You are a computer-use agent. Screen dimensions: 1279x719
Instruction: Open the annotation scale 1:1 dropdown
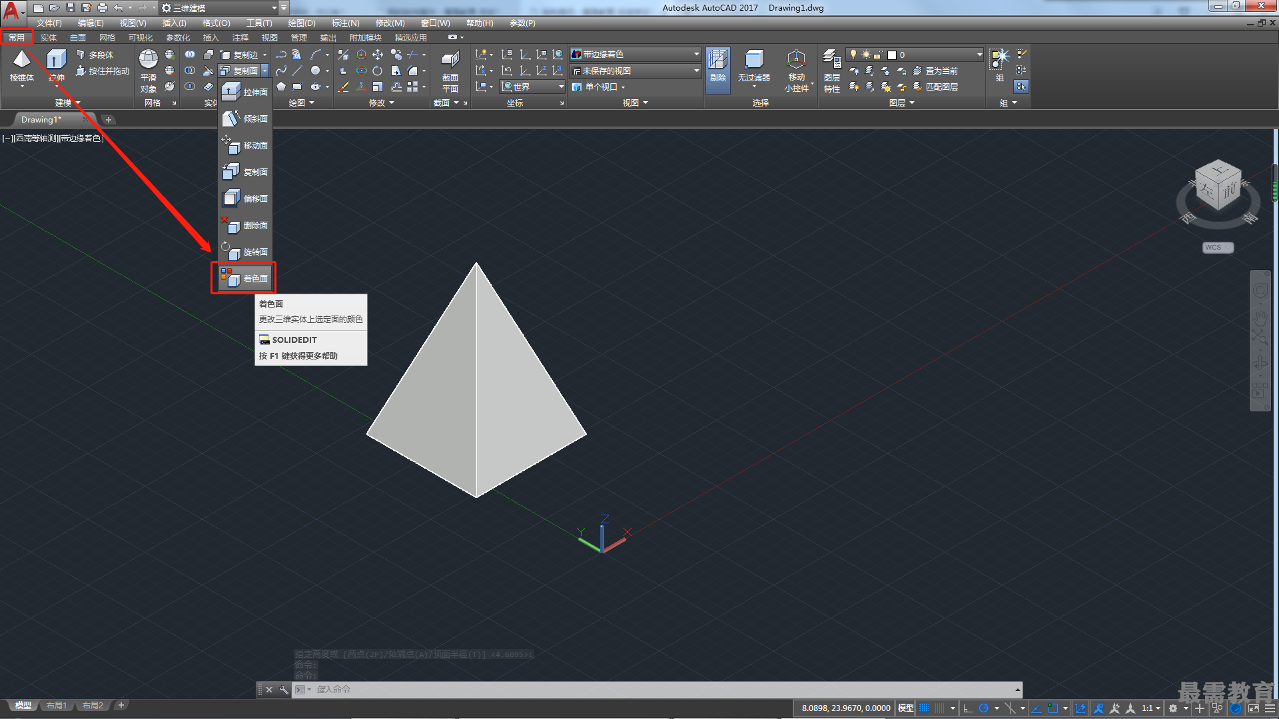(1150, 708)
